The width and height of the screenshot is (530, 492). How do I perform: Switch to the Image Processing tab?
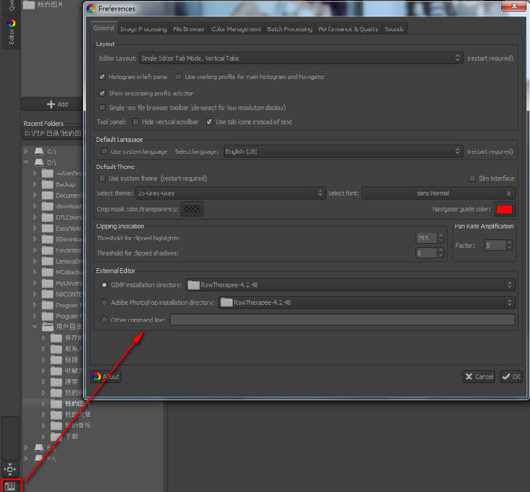[144, 29]
